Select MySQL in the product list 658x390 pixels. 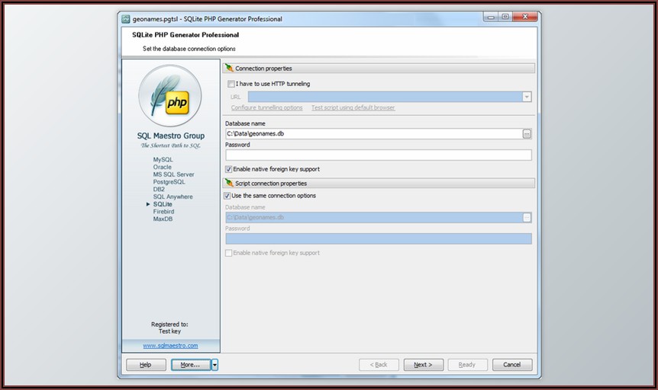[x=163, y=160]
